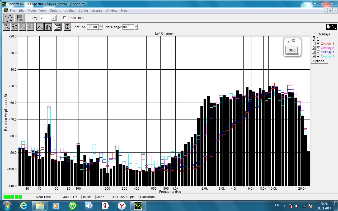Set overlay 1 with the 1 button
The image size is (338, 211).
point(314,44)
